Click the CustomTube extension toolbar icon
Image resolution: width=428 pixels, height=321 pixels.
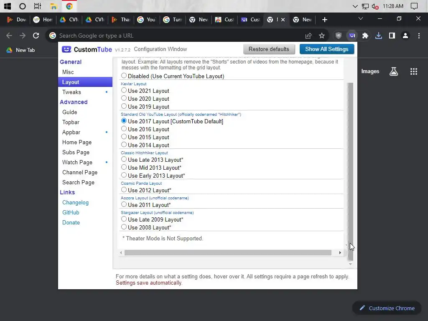point(352,36)
